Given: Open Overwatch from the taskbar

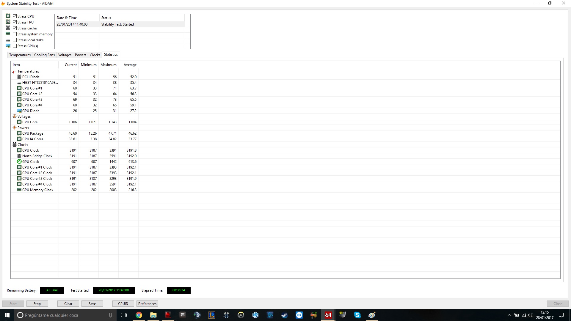Looking at the screenshot, I should point(241,315).
